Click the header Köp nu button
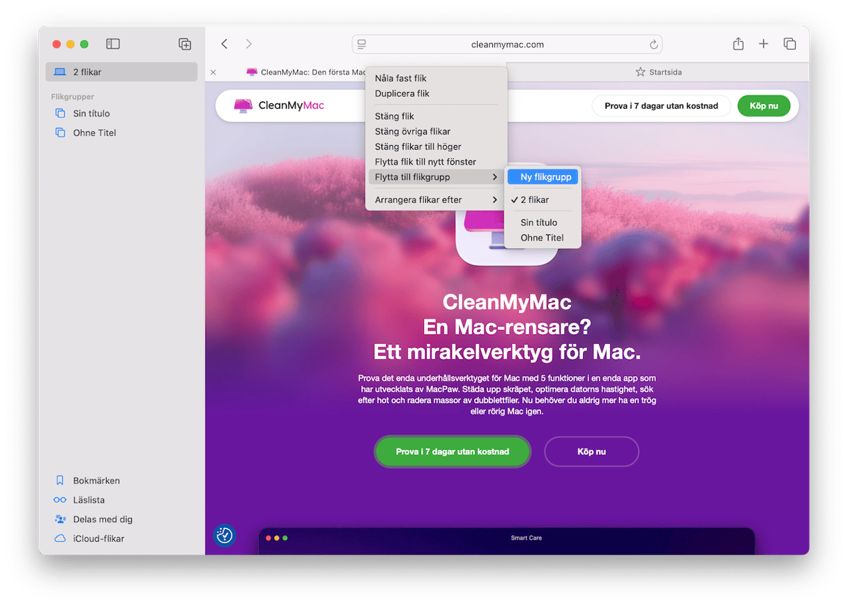848x606 pixels. point(764,106)
